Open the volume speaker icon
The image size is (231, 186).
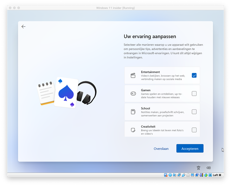point(208,168)
